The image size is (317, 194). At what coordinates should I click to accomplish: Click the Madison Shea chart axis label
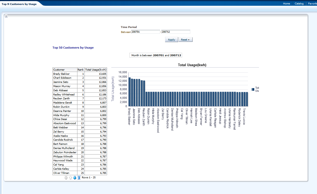[x=196, y=117]
